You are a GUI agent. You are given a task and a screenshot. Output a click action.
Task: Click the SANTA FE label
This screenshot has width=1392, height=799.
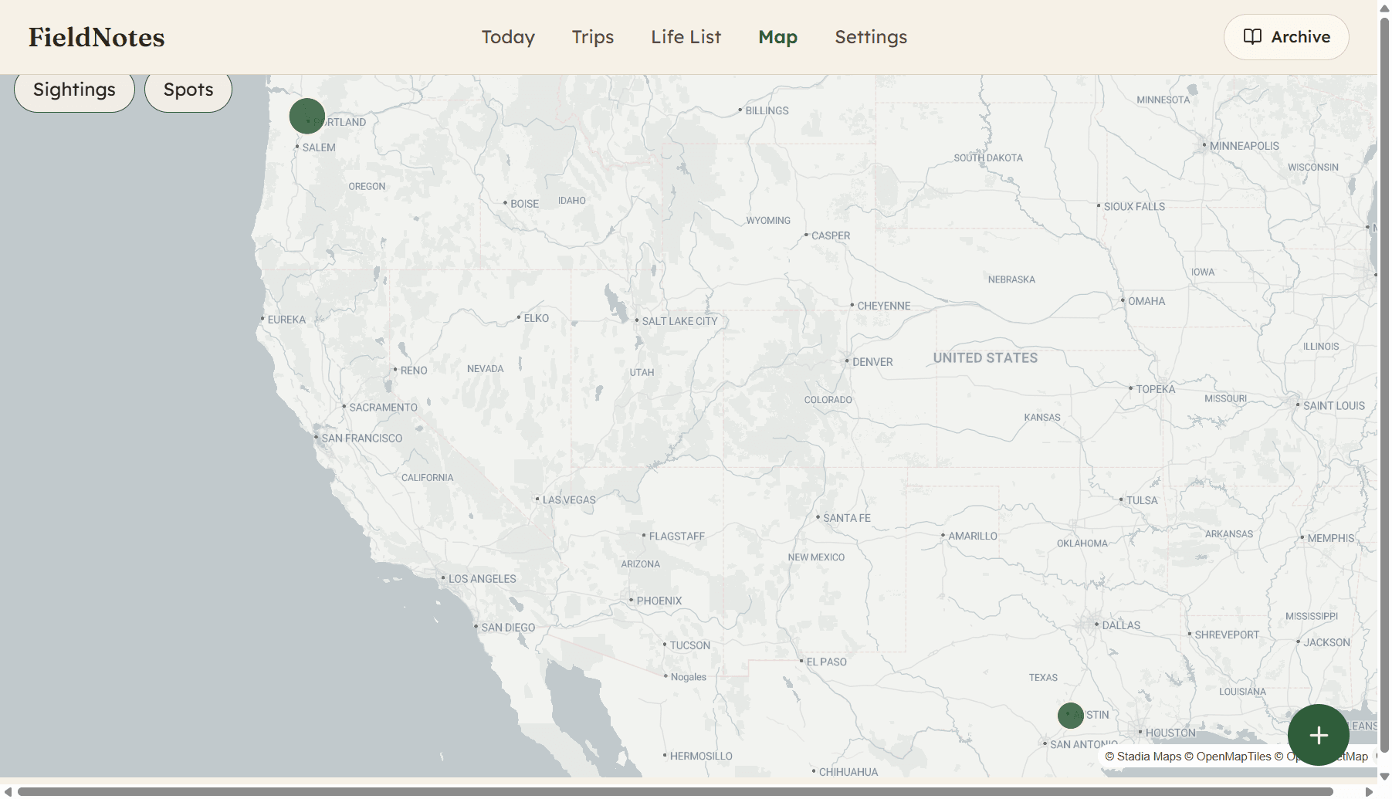point(847,519)
